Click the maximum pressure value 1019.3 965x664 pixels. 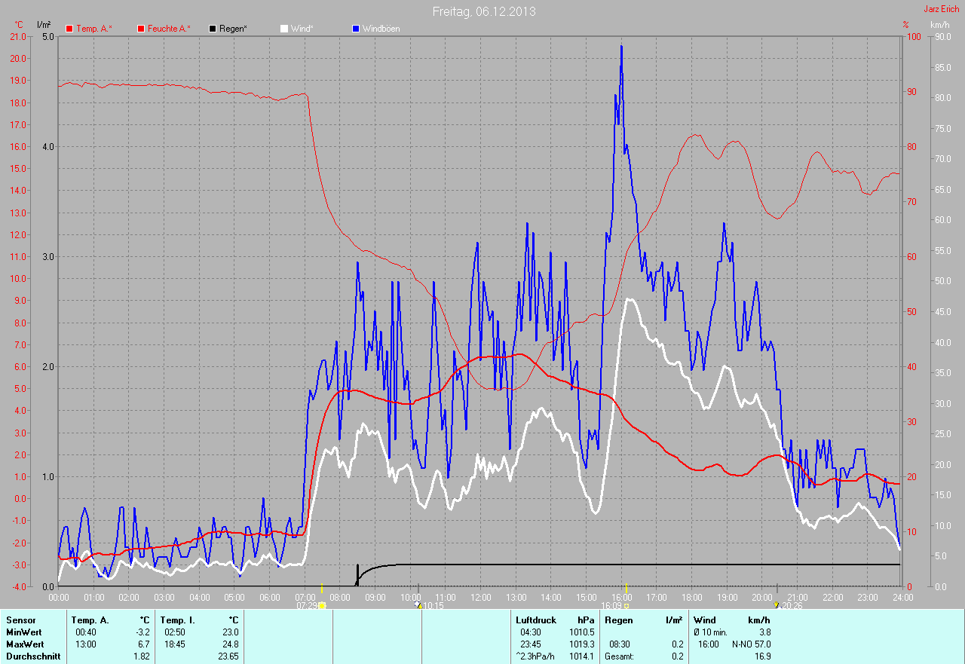[x=582, y=644]
